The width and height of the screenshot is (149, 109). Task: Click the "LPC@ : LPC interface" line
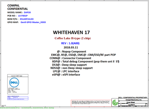click(x=66, y=71)
